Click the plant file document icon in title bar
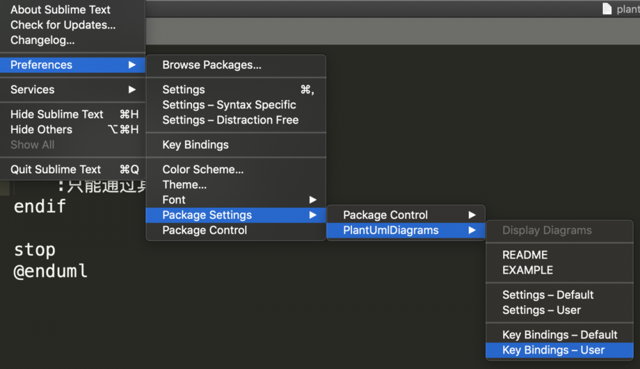The height and width of the screenshot is (369, 640). pos(607,9)
